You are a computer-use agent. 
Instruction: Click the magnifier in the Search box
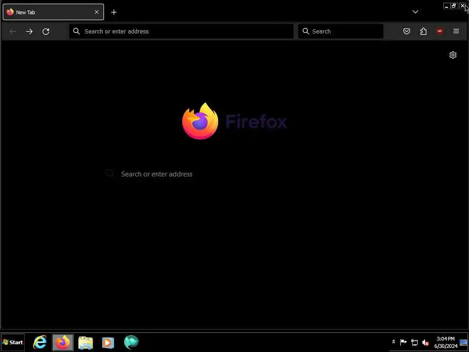305,31
